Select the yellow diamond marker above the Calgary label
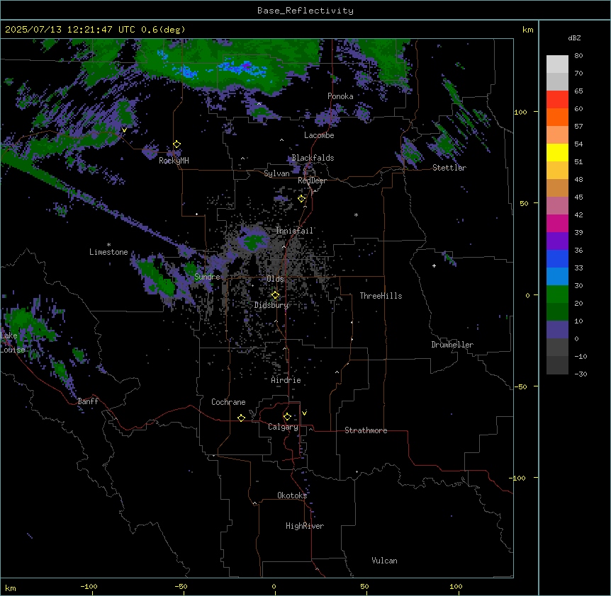 click(287, 417)
